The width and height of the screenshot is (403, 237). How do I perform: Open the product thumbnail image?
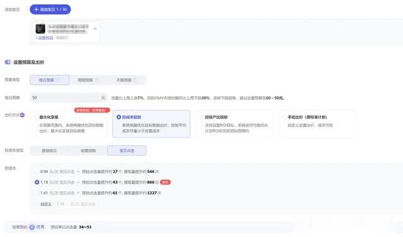[40, 29]
